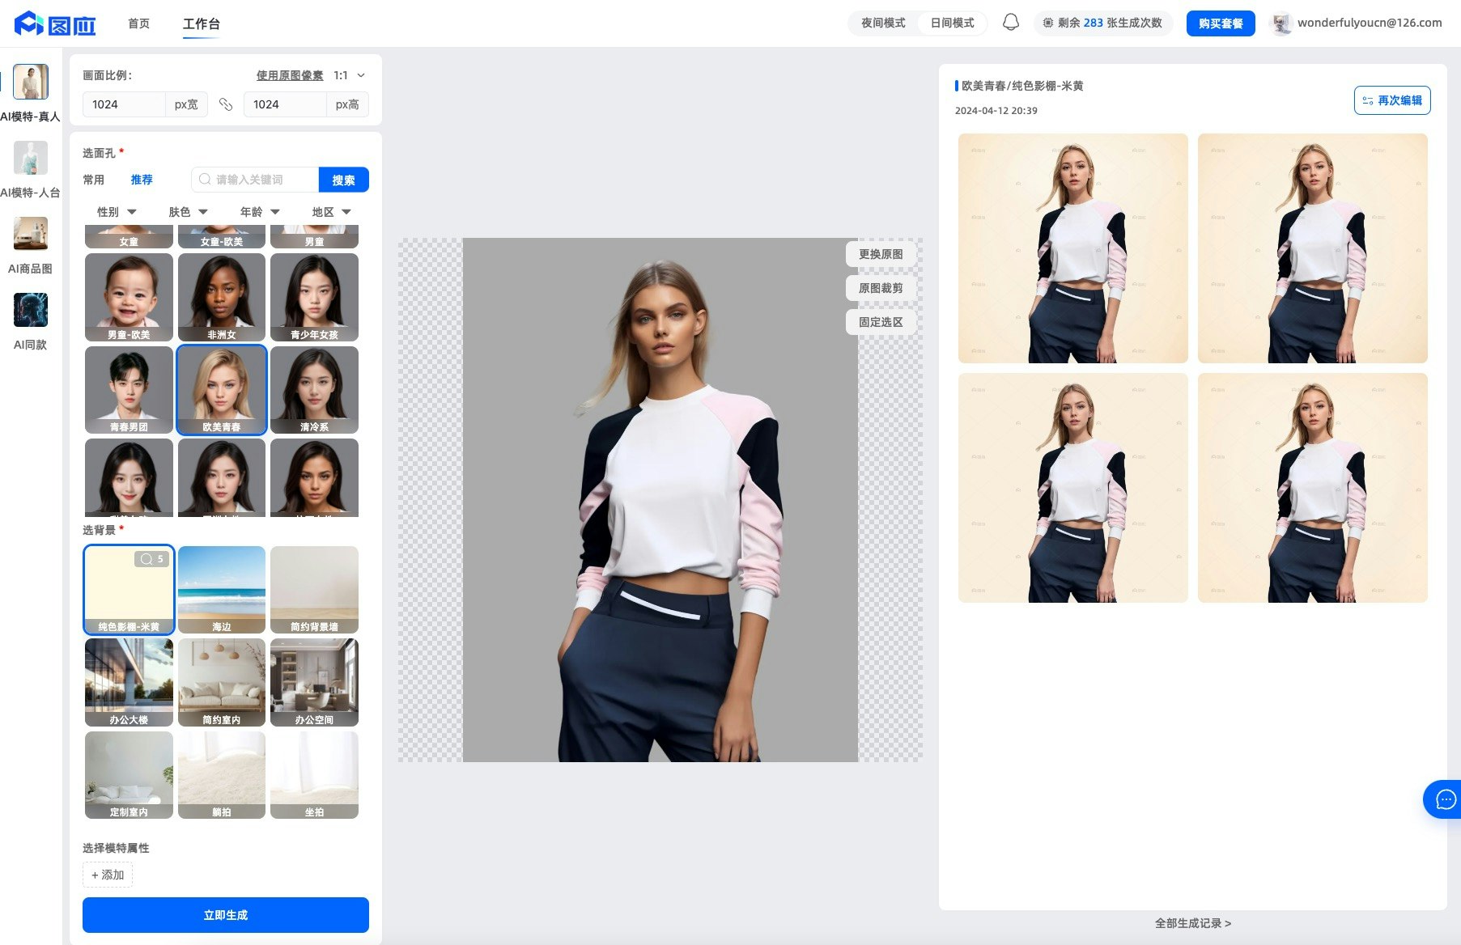
Task: Click 更换原图 button
Action: point(881,254)
